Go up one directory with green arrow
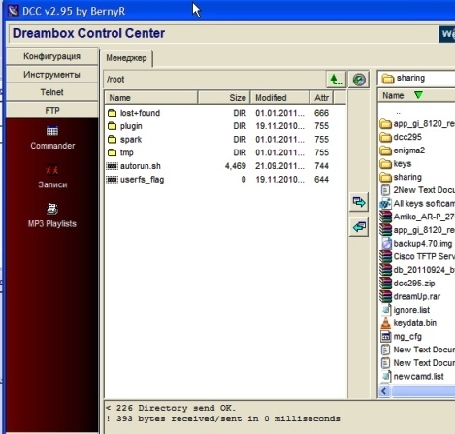Viewport: 455px width, 434px height. tap(336, 80)
